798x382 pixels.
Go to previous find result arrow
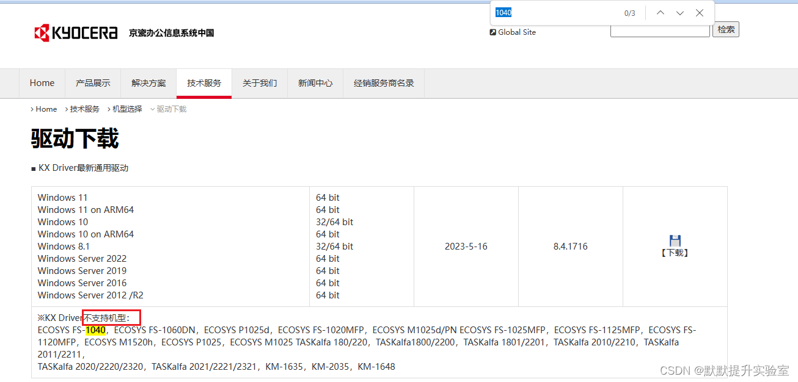pyautogui.click(x=661, y=13)
